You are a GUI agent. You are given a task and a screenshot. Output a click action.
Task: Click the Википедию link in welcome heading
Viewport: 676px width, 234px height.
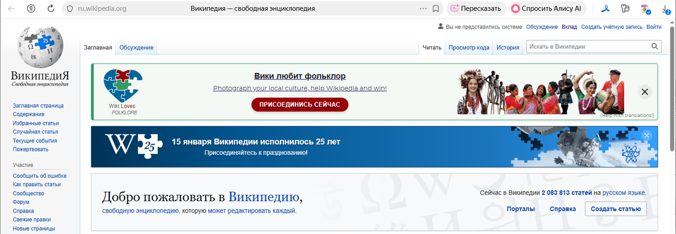264,197
